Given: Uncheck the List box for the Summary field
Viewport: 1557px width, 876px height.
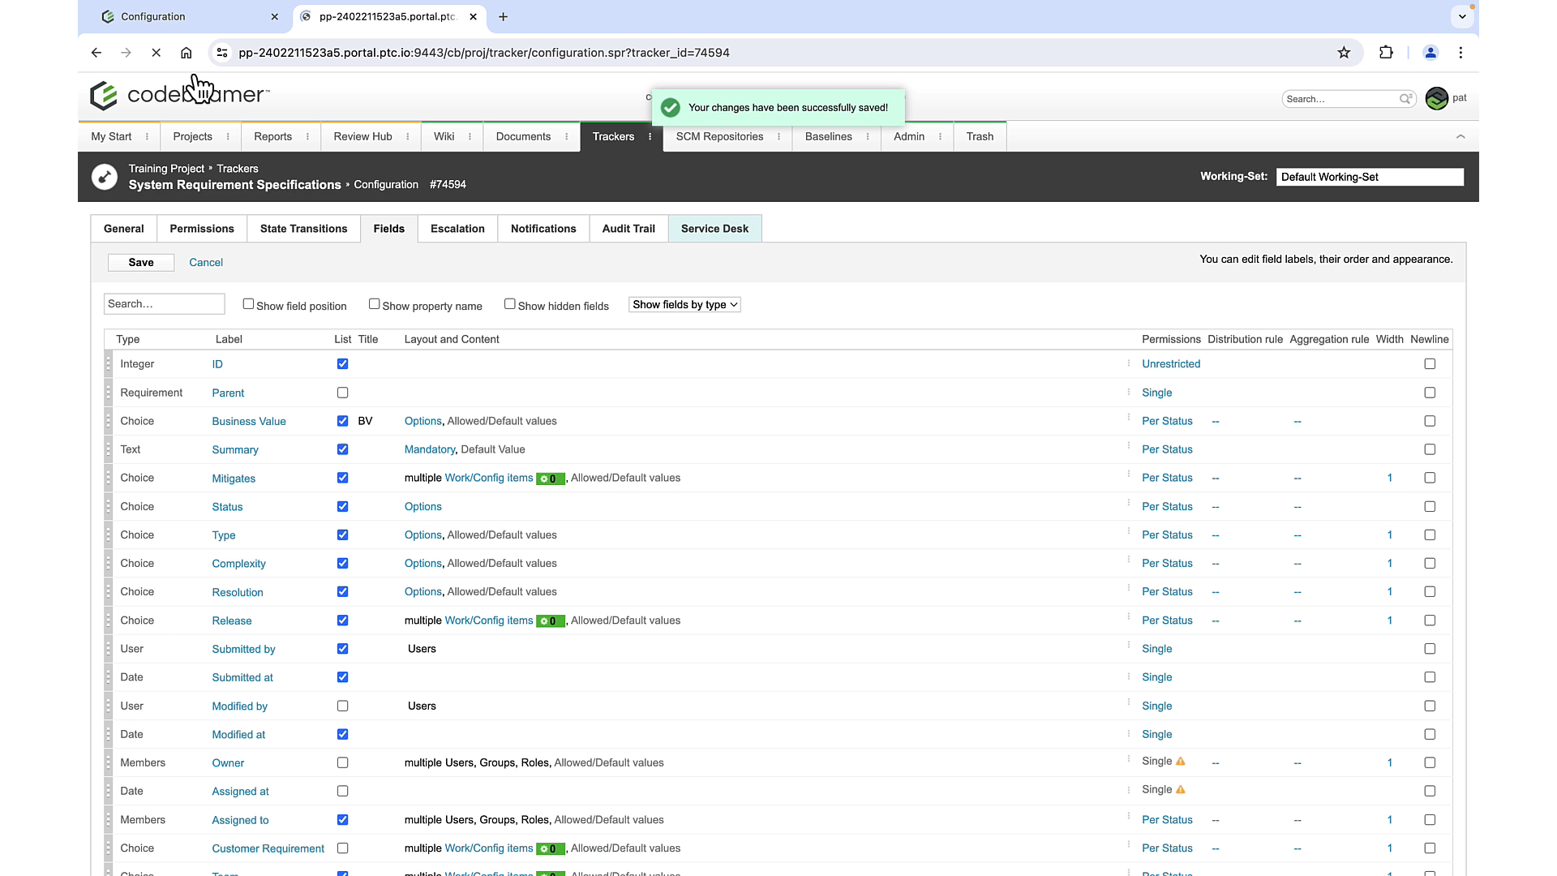Looking at the screenshot, I should 342,449.
